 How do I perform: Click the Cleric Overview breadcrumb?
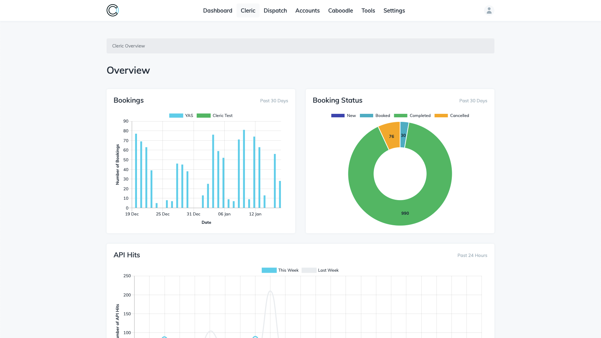(x=128, y=46)
